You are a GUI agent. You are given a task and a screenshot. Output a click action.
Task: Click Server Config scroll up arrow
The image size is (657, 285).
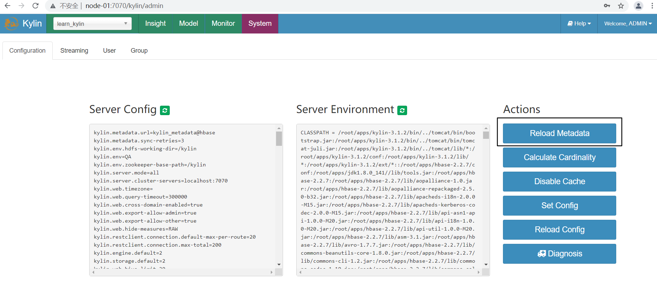coord(279,128)
